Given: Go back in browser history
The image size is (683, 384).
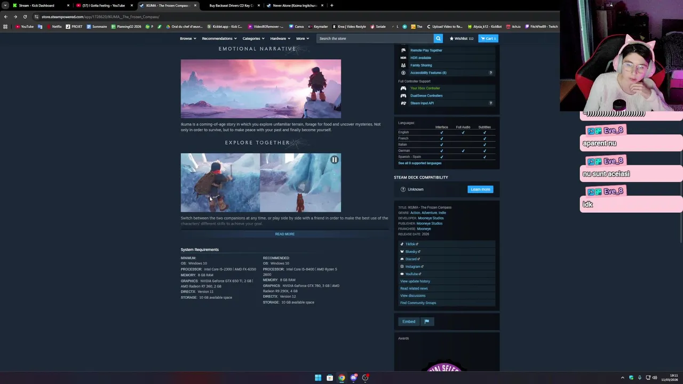Looking at the screenshot, I should pyautogui.click(x=6, y=17).
